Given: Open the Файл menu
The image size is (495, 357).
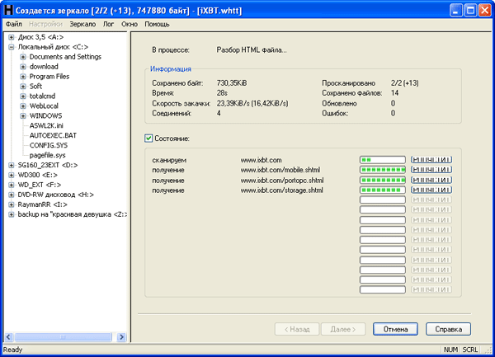Looking at the screenshot, I should pos(13,24).
